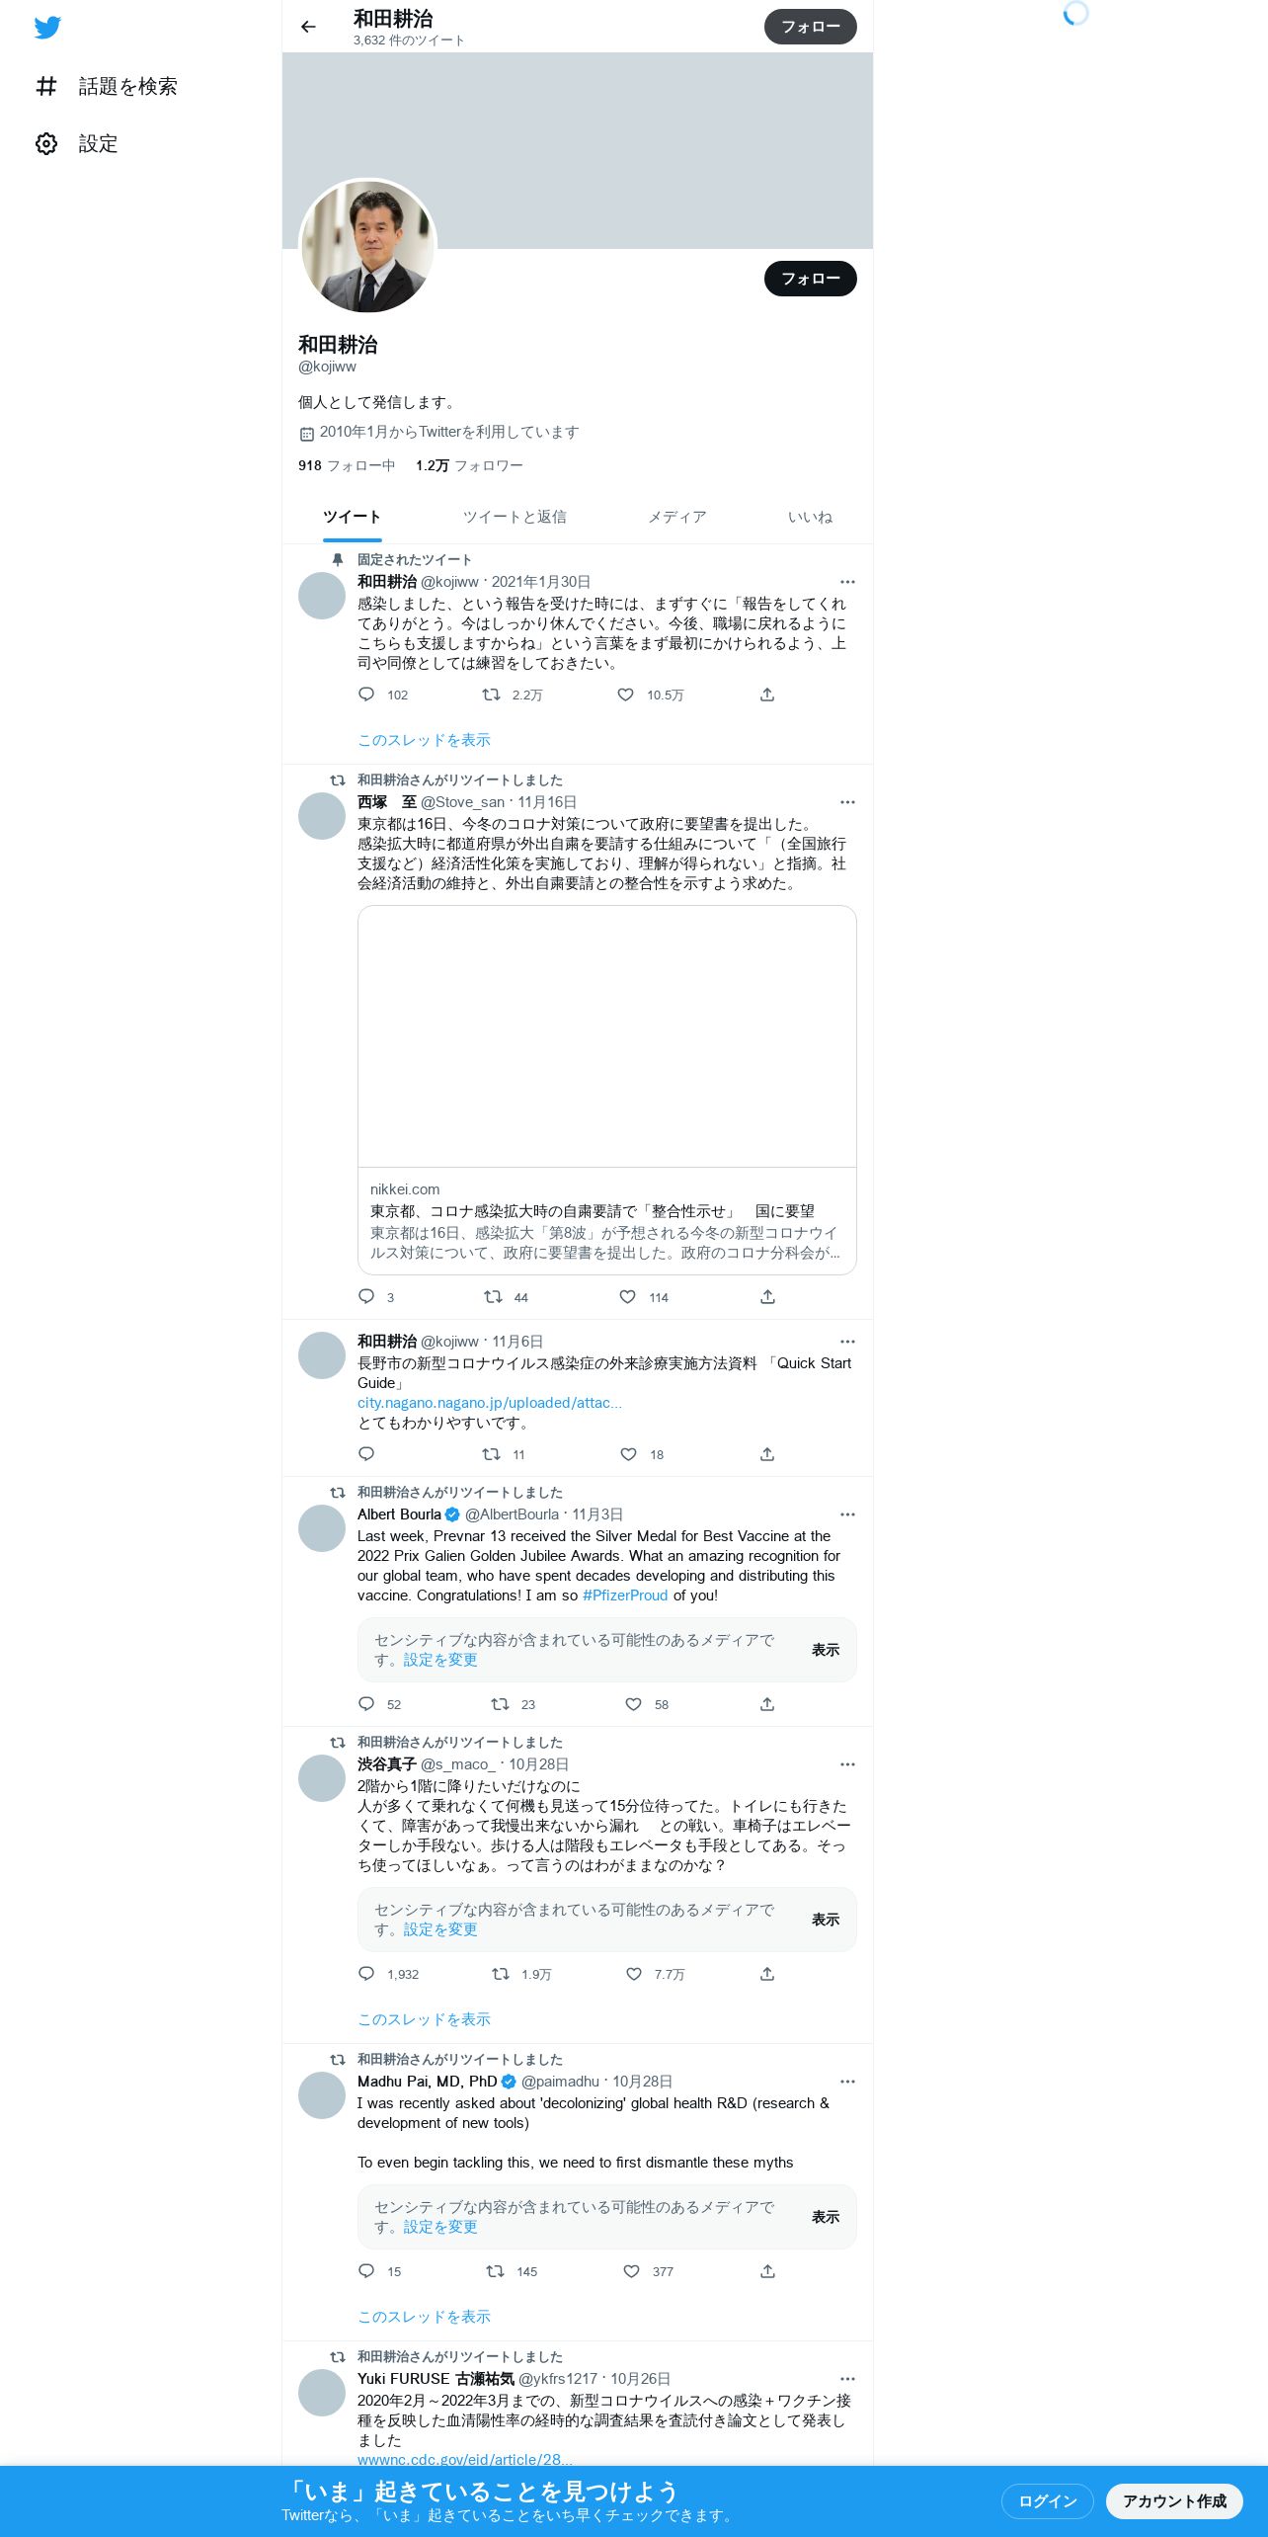1268x2537 pixels.
Task: Open the city.nagano.nagano.jp link
Action: 490,1403
